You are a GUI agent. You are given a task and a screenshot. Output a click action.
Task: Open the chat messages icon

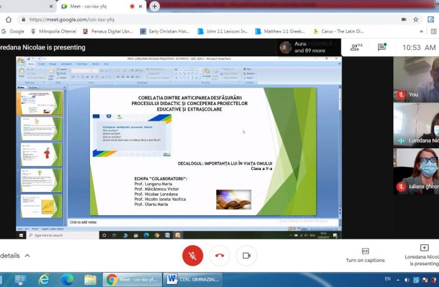click(381, 47)
